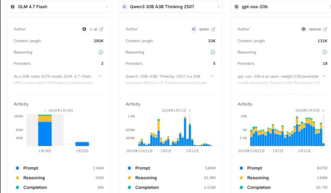Viewport: 331px width, 193px height.
Task: Open external link icon beside openai author
Action: [325, 29]
